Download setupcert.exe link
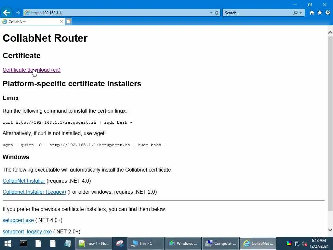Viewport: 333px width, 250px height. click(x=18, y=220)
